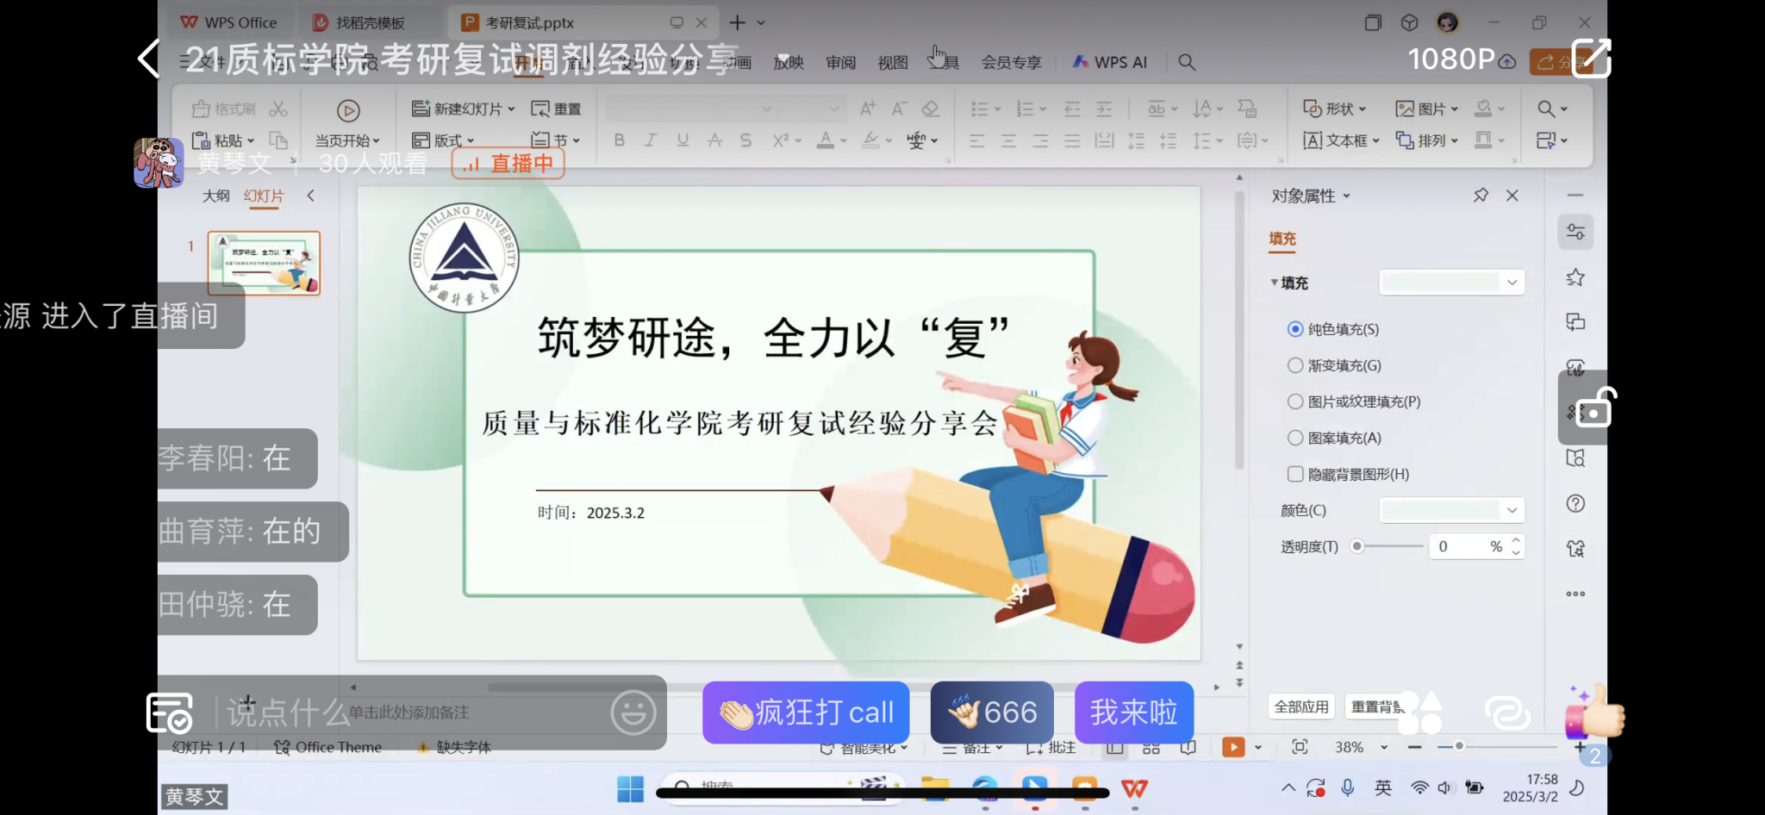Click the Underline formatting icon
Viewport: 1765px width, 815px height.
pos(683,140)
